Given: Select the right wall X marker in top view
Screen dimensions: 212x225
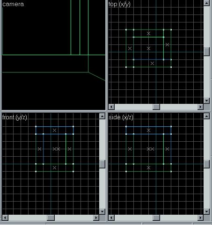Looking at the screenshot, I should [167, 45].
